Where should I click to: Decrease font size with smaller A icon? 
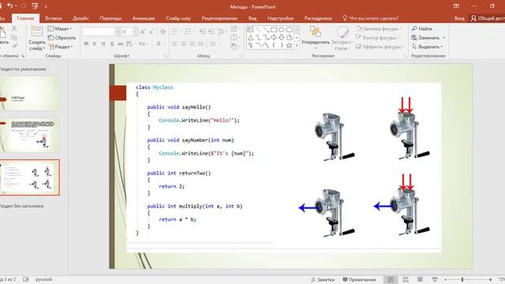click(x=151, y=32)
